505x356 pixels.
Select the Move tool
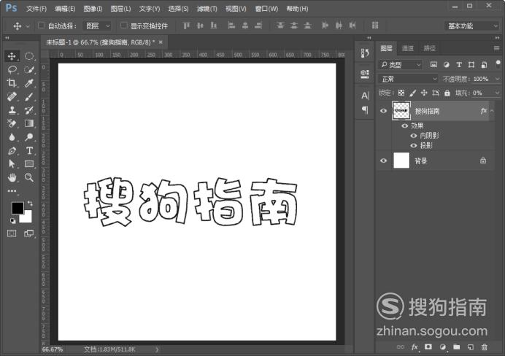(x=12, y=56)
